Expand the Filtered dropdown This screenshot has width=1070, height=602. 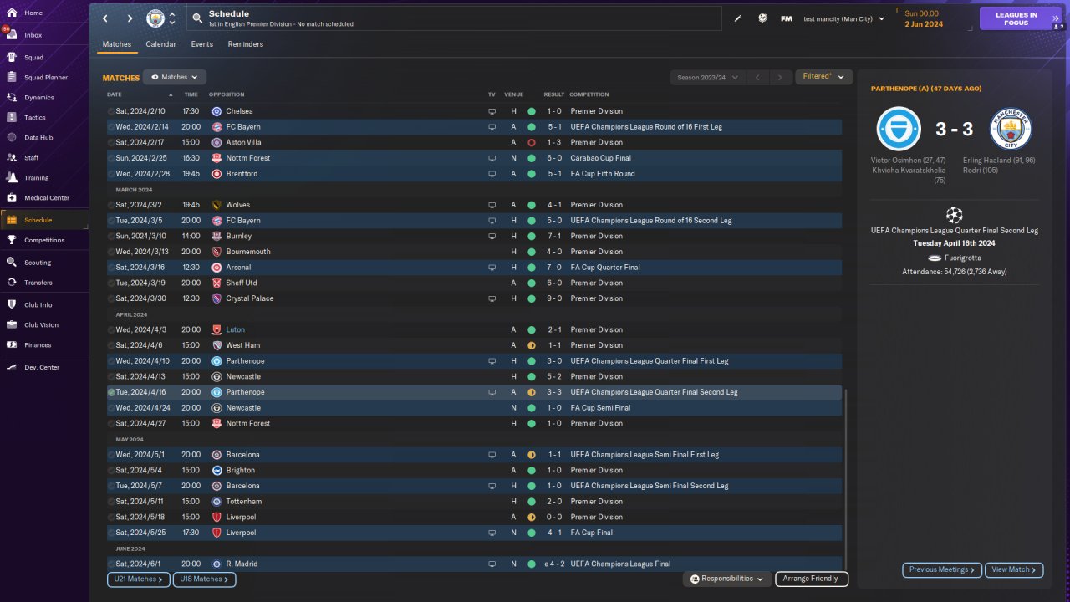coord(823,77)
